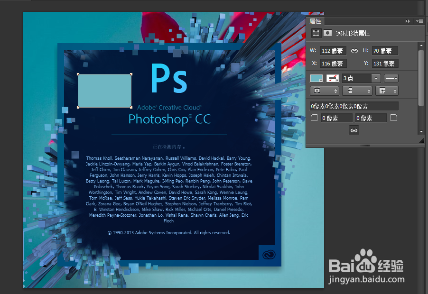
Task: Click the 'Photoshop® CC' title text
Action: point(169,119)
